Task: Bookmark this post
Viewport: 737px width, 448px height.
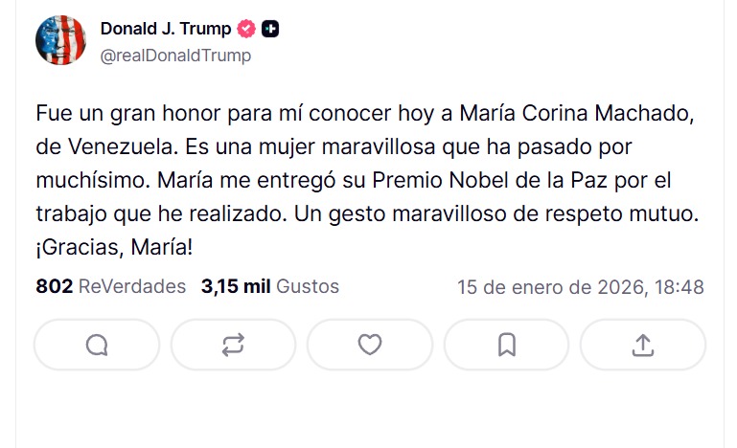Action: pyautogui.click(x=507, y=345)
